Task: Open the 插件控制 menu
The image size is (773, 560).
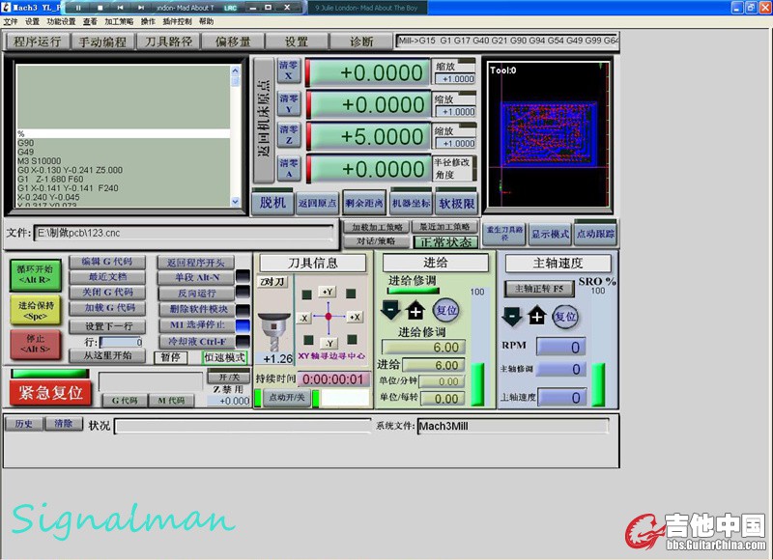Action: [178, 21]
